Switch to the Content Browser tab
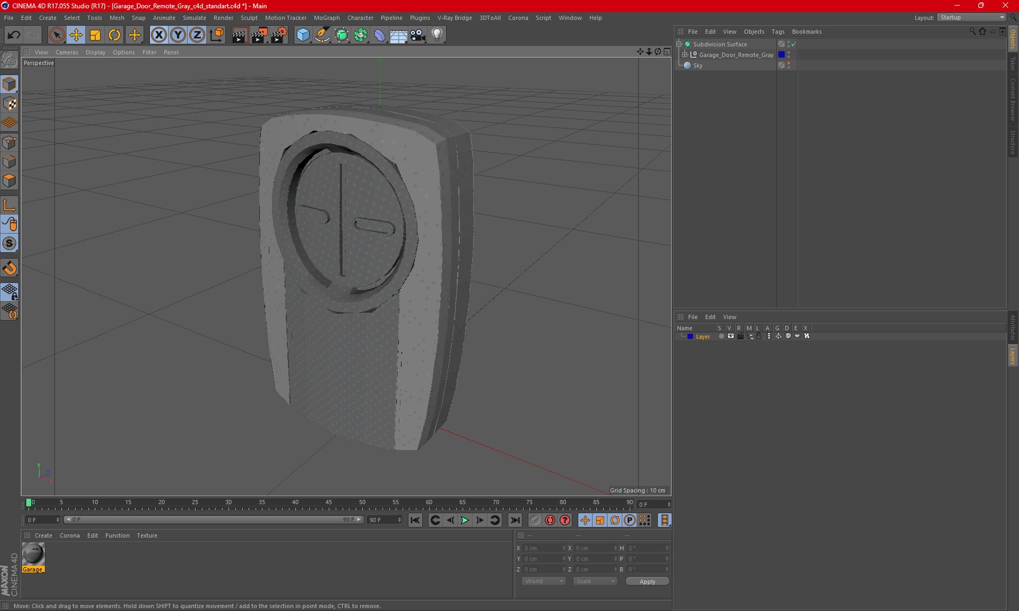Screen dimensions: 1019x611 (1013, 100)
